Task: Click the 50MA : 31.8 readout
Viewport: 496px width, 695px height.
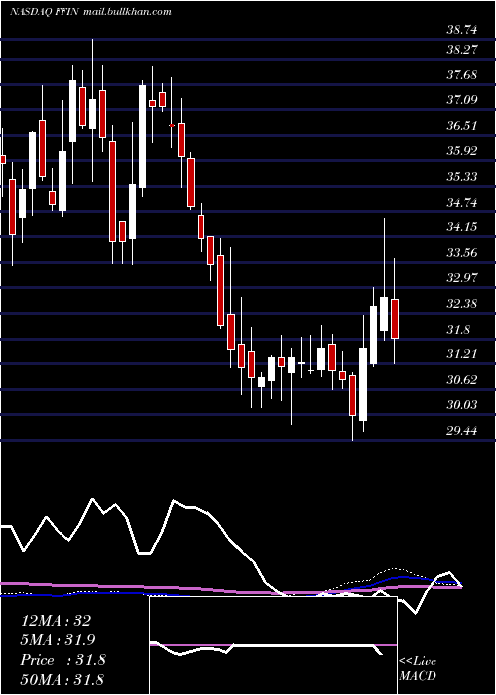Action: tap(62, 679)
